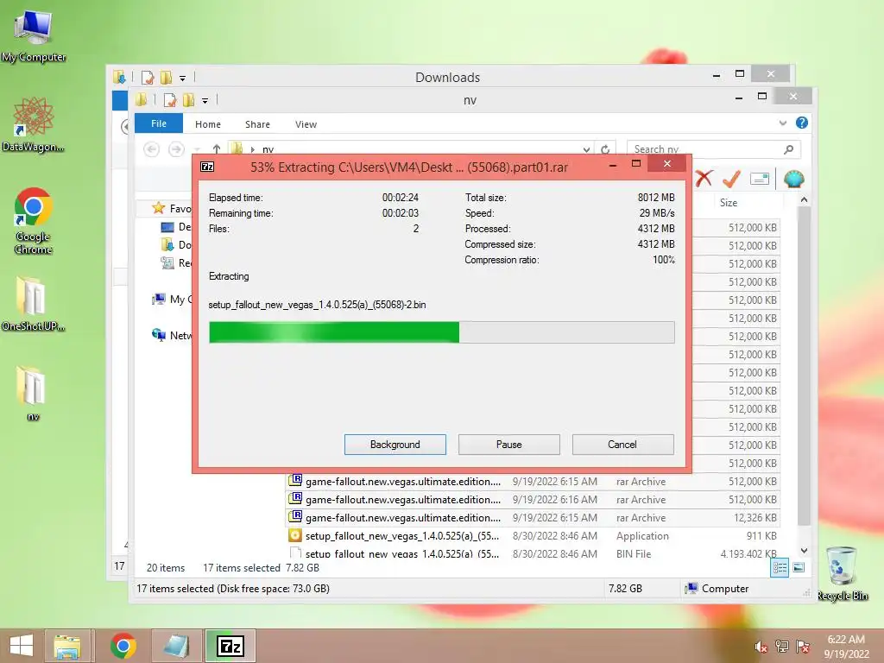
Task: Refresh the nv folder view
Action: (605, 149)
